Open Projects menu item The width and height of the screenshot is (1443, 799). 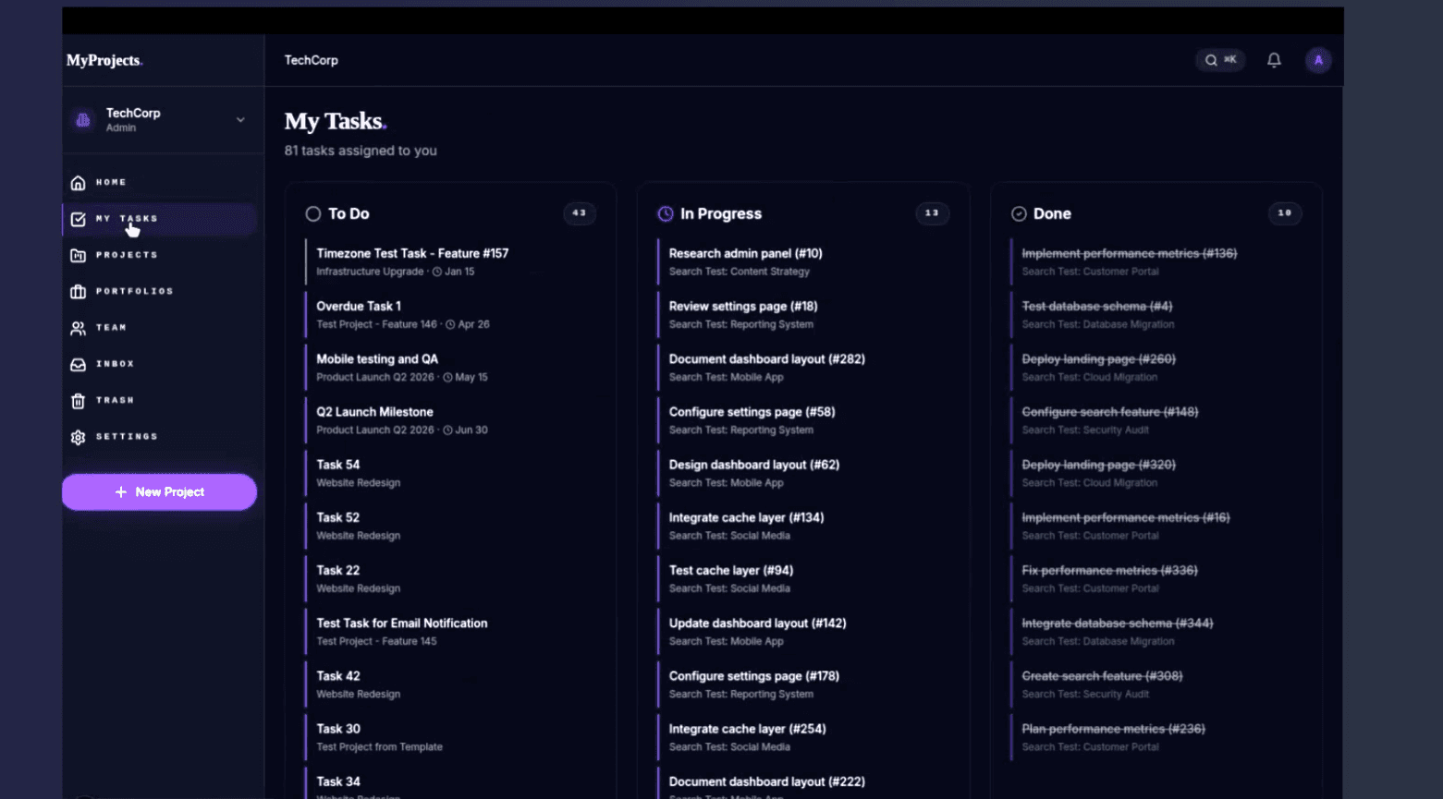pos(159,255)
